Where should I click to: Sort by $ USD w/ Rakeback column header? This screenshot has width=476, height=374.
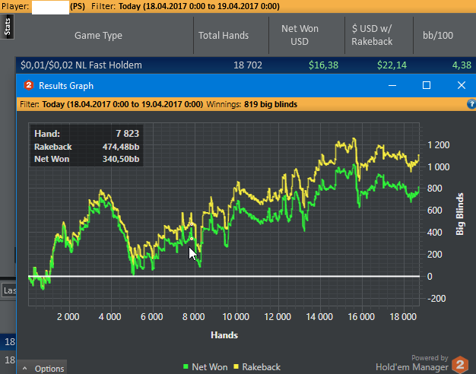372,35
